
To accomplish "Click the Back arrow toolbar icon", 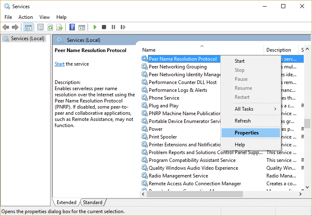I will pyautogui.click(x=6, y=27).
